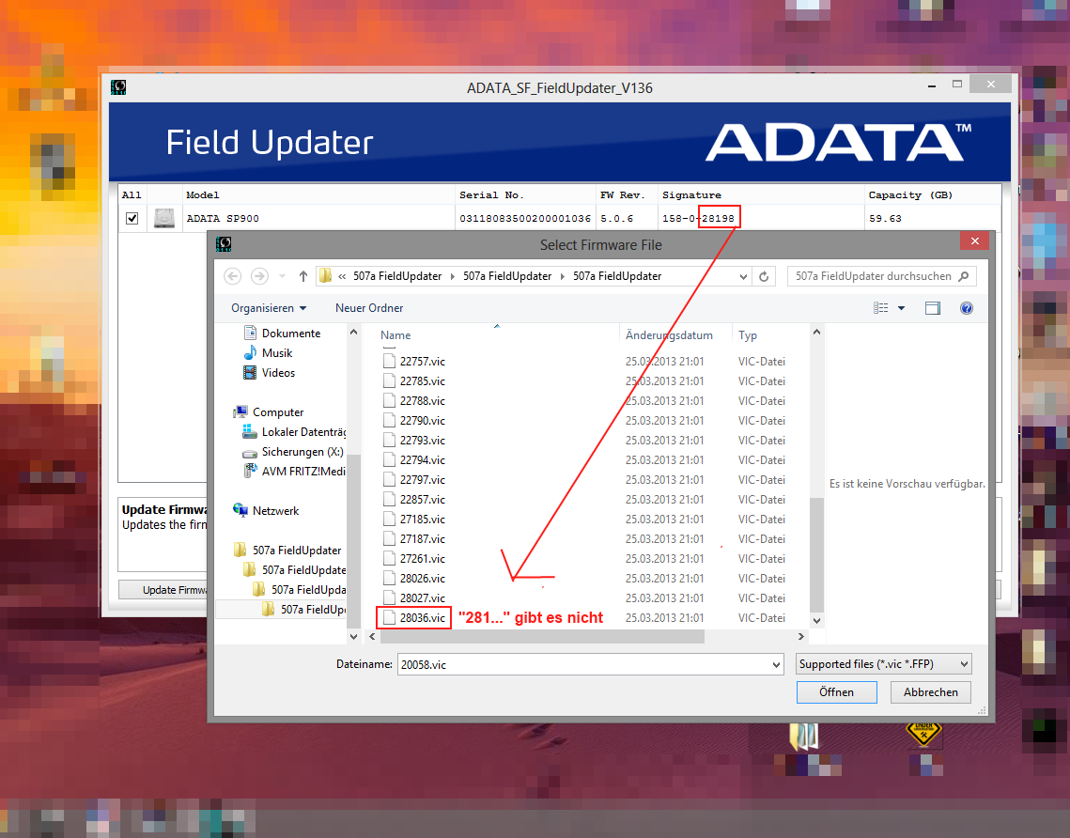Click the Videos film icon
This screenshot has width=1070, height=838.
click(250, 373)
